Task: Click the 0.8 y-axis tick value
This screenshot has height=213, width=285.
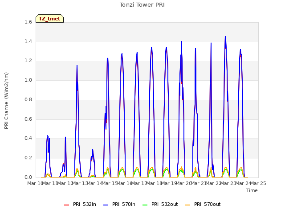Action: tap(28, 99)
